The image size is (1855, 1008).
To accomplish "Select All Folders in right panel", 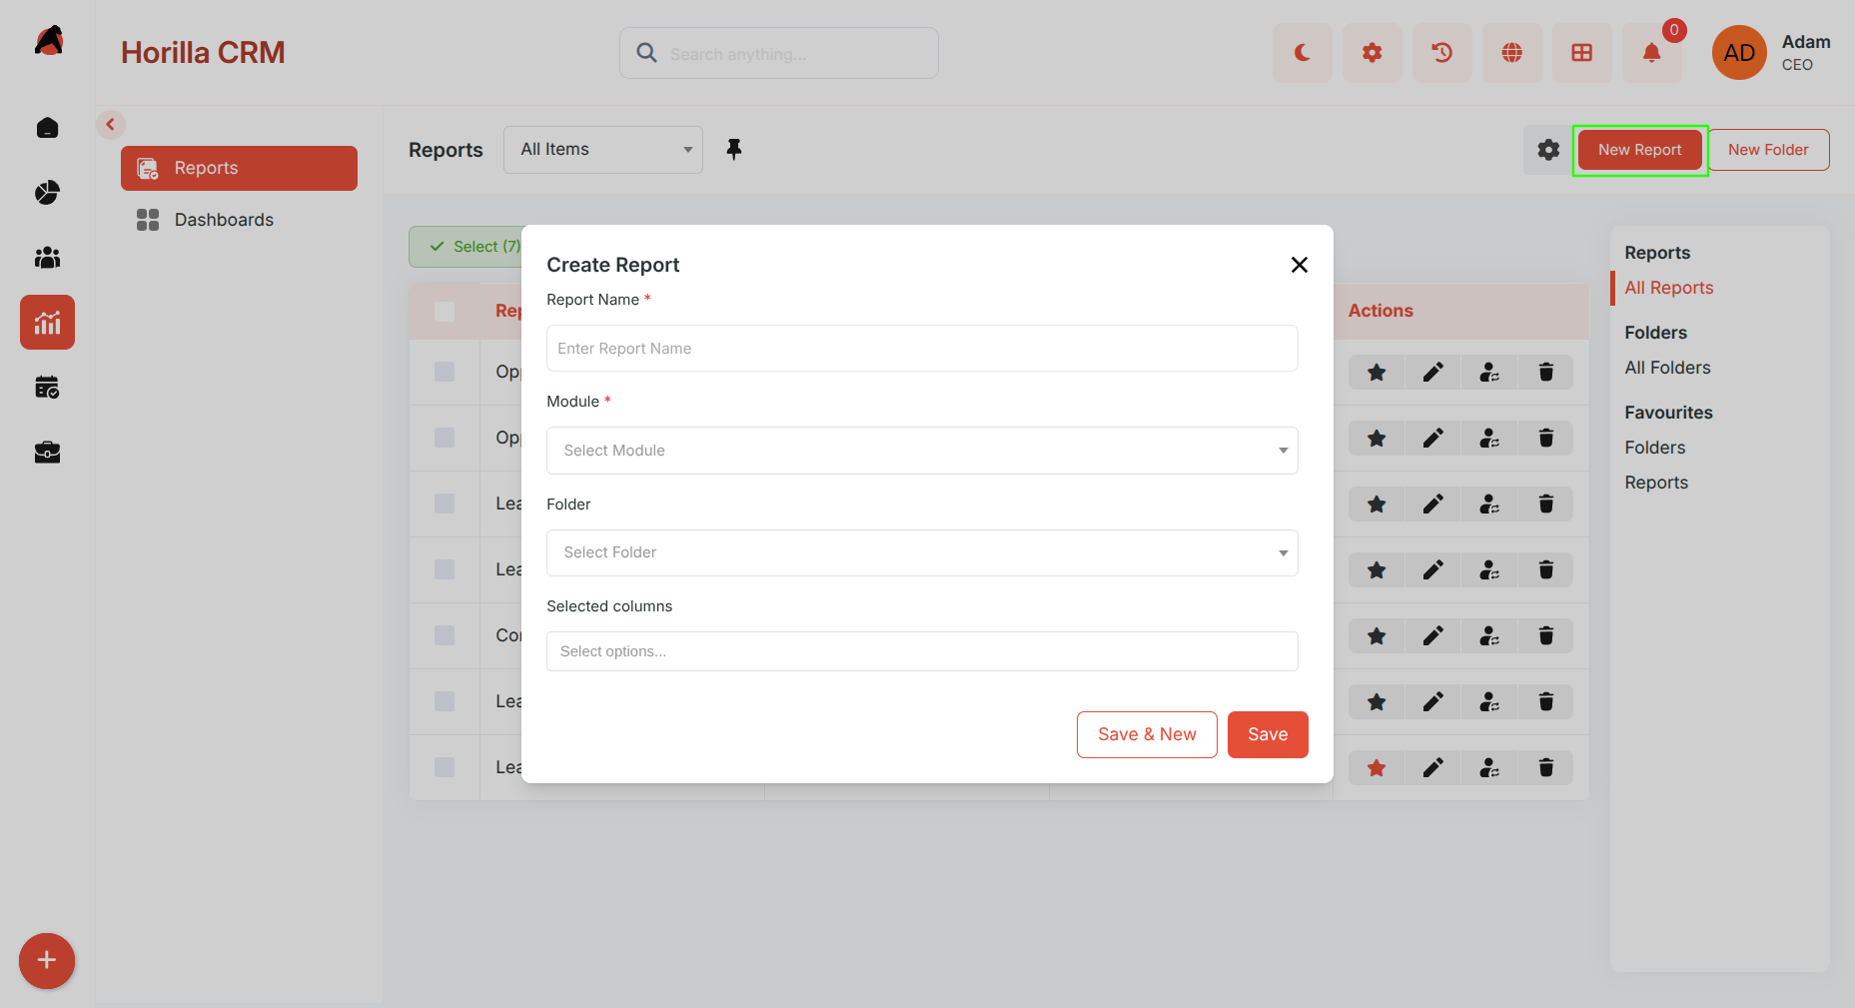I will (1667, 368).
